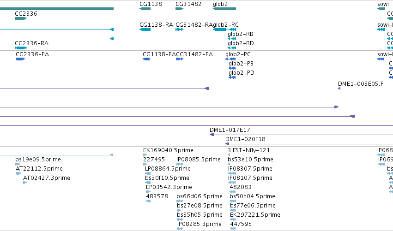The height and width of the screenshot is (231, 393).
Task: Click the DME1-020F18 clone label
Action: click(245, 139)
